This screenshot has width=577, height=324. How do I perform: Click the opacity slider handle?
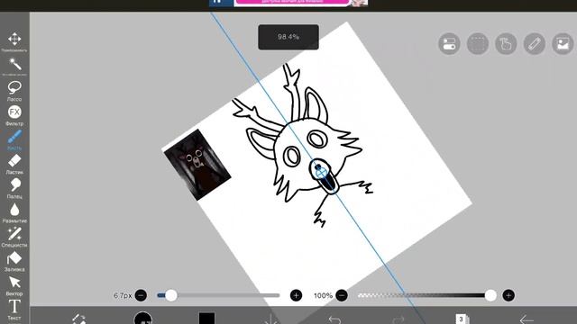(490, 295)
